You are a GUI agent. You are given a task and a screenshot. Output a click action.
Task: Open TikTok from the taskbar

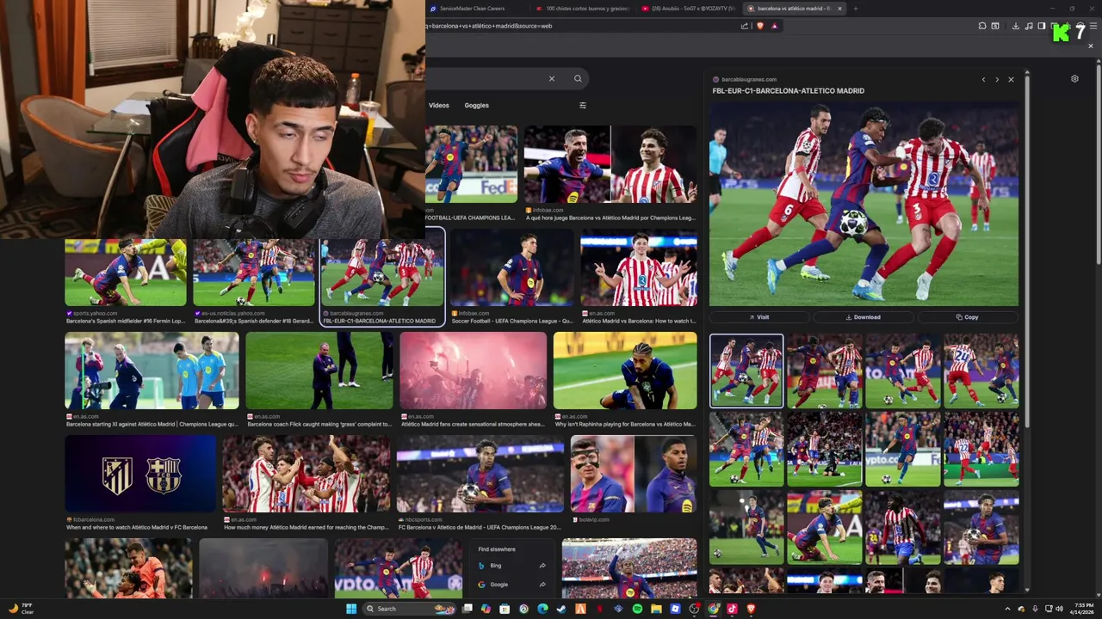pyautogui.click(x=732, y=609)
